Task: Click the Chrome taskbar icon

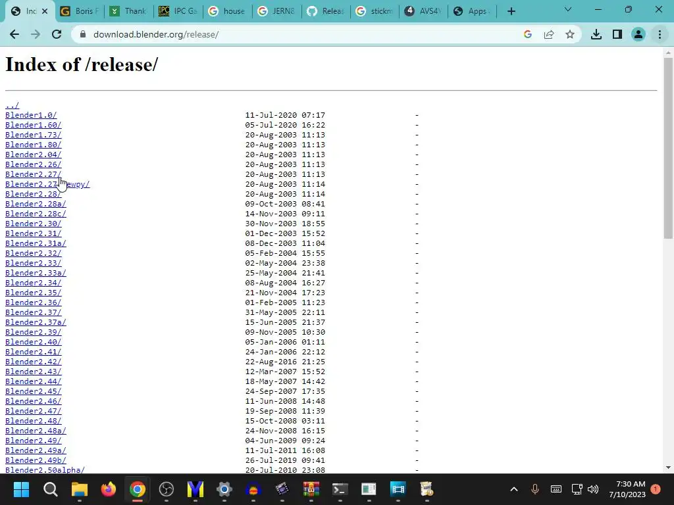Action: click(138, 489)
